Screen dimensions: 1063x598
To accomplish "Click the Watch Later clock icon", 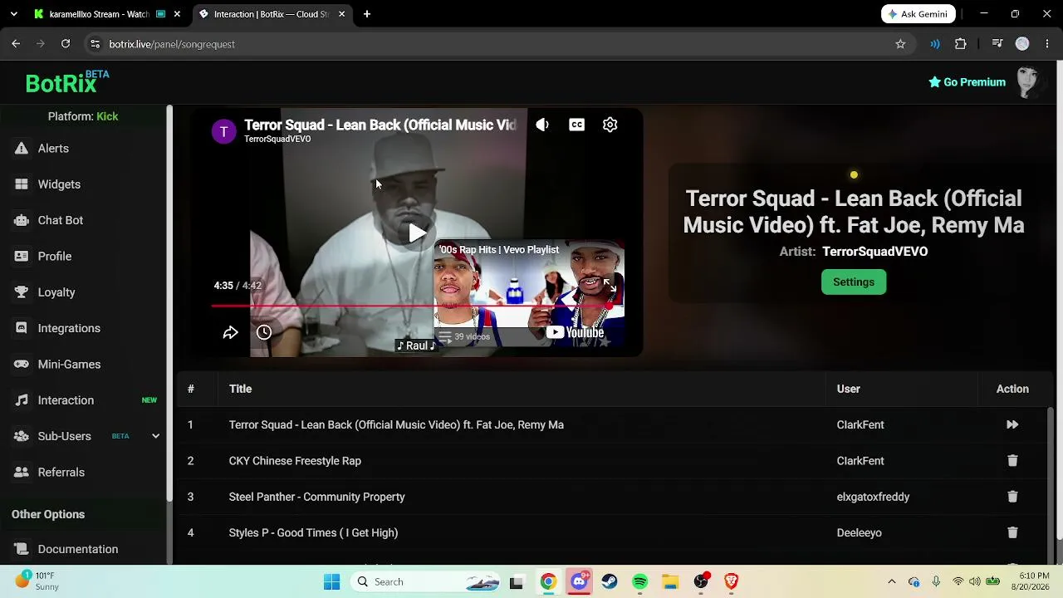I will pos(264,332).
